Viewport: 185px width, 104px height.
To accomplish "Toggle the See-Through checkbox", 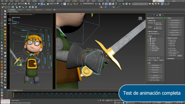I will pos(169,49).
